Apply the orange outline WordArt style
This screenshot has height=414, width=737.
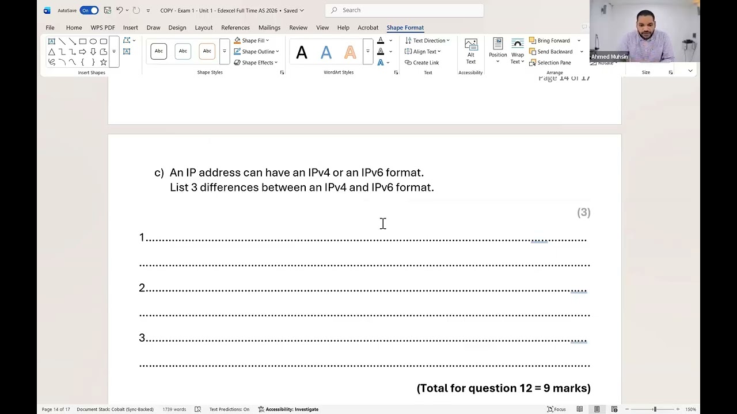click(350, 53)
